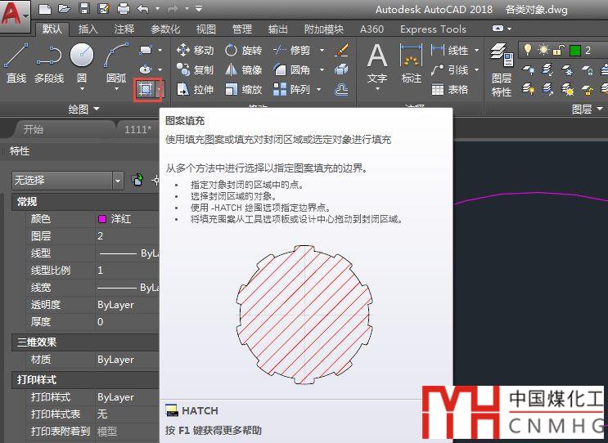Use the Mirror (镜像) tool

point(244,70)
